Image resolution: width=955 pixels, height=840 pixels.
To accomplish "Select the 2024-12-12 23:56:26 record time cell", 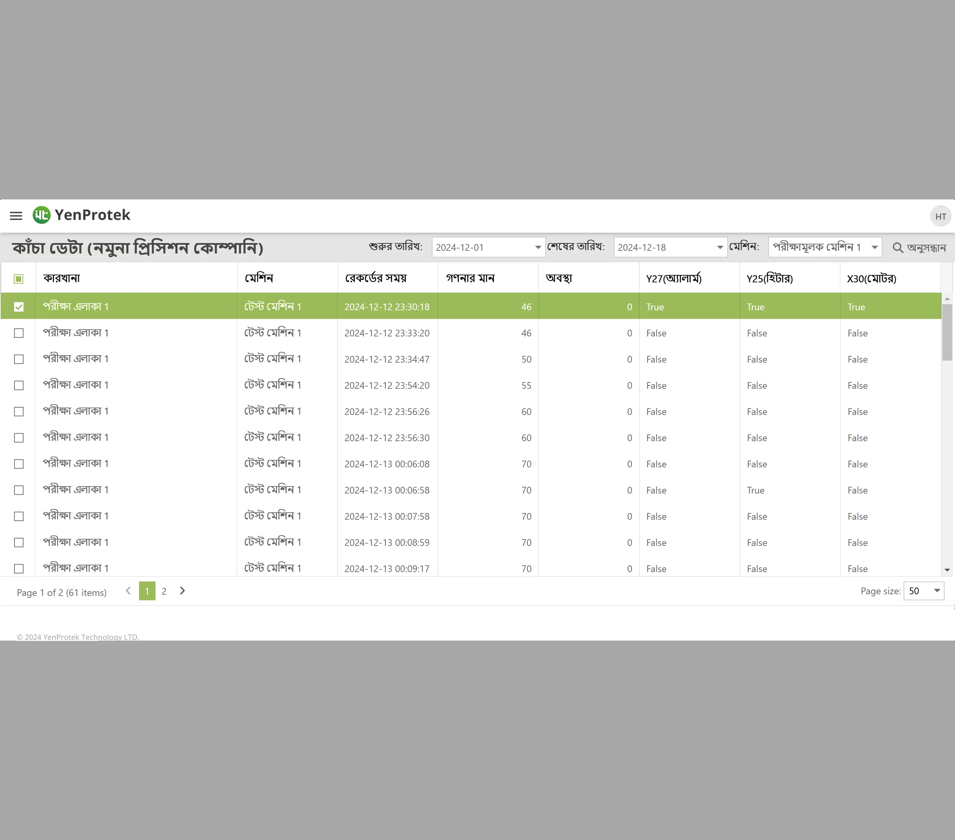I will point(387,412).
